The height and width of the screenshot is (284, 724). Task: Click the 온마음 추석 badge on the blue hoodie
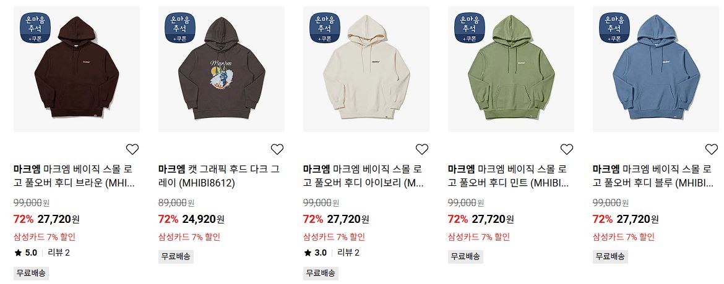[614, 28]
